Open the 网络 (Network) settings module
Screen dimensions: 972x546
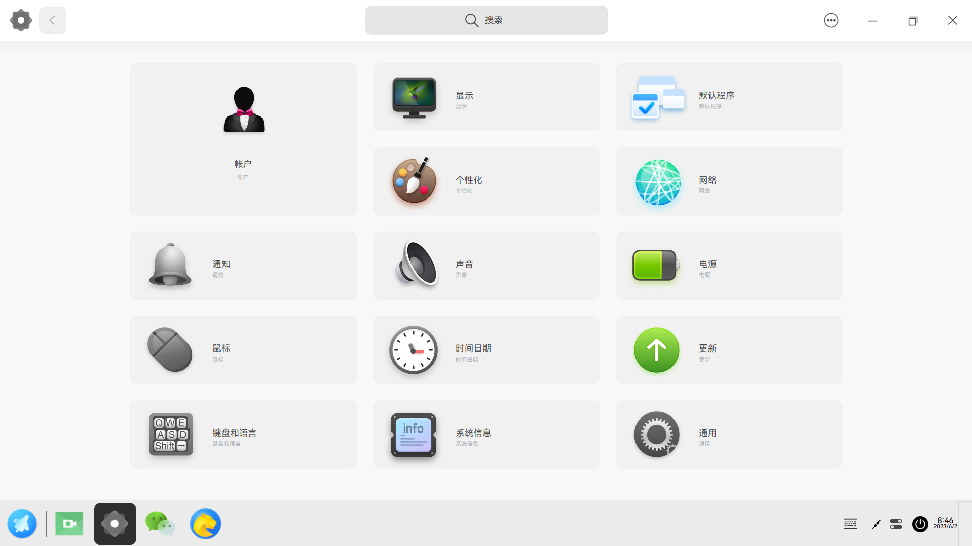[x=728, y=181]
